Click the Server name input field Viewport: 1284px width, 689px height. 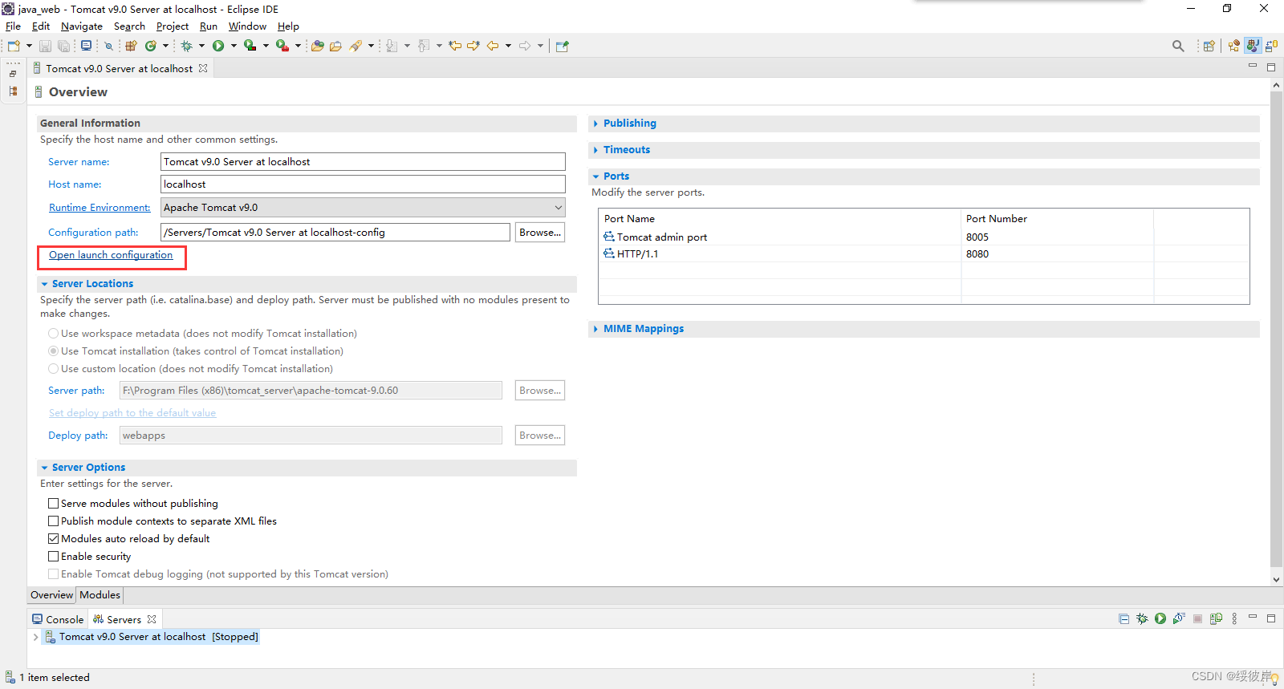tap(363, 161)
